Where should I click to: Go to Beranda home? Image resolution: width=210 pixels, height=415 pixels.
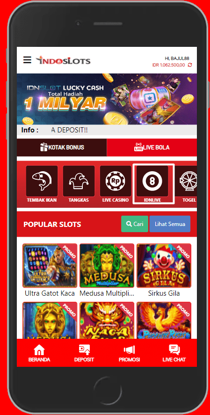39,353
